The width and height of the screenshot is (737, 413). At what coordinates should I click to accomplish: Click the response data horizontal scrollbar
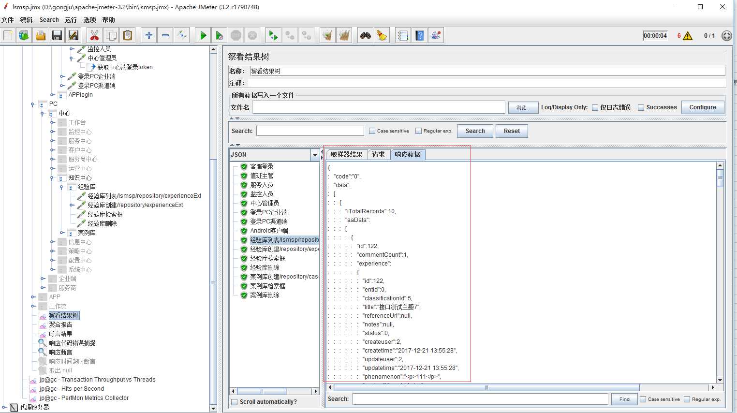[x=486, y=387]
